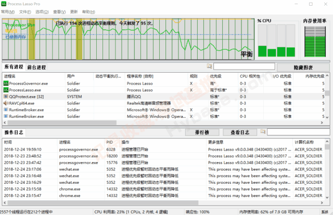Image resolution: width=333 pixels, height=215 pixels.
Task: Focus the process list search field
Action: point(244,66)
